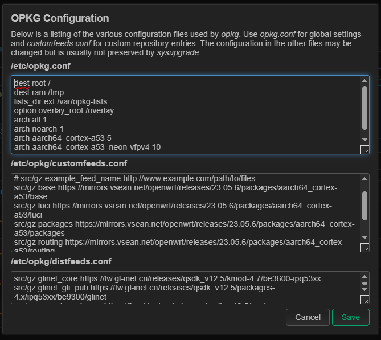This screenshot has height=340, width=381.
Task: Click scroll-up arrow in distfeeds.conf textarea
Action: (364, 276)
